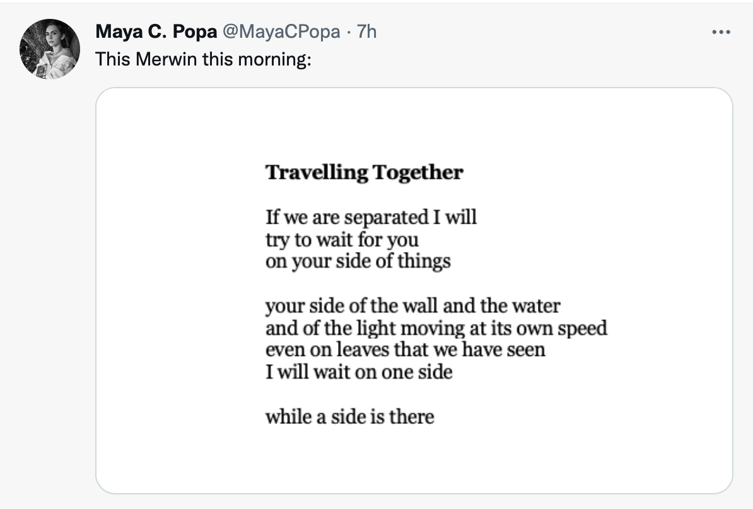The image size is (753, 509).
Task: Click the tweet text "This Merwin this morning:"
Action: coord(204,60)
